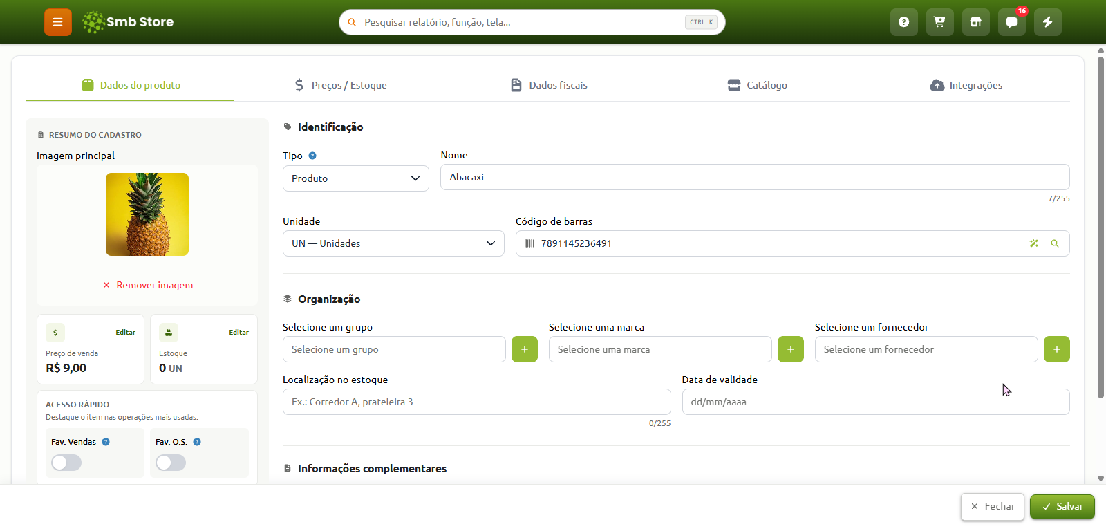The height and width of the screenshot is (529, 1106).
Task: Add a new group with plus button
Action: (x=525, y=349)
